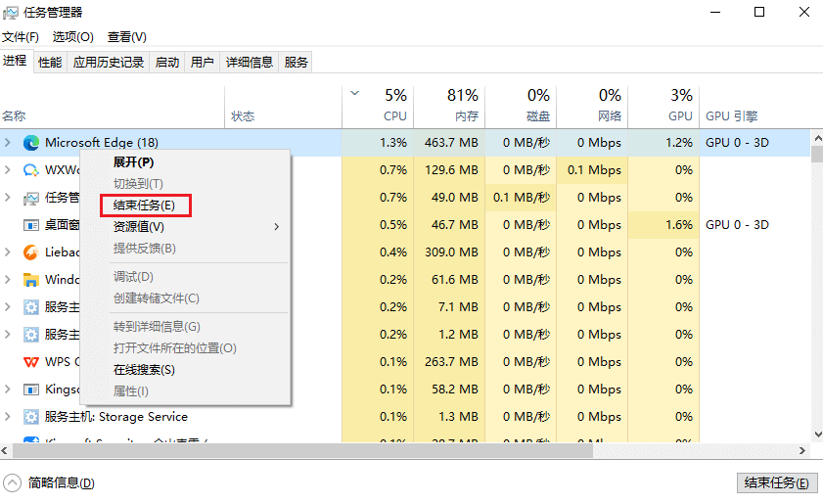Expand the Liebao process group
This screenshot has height=504, width=823.
pyautogui.click(x=8, y=252)
